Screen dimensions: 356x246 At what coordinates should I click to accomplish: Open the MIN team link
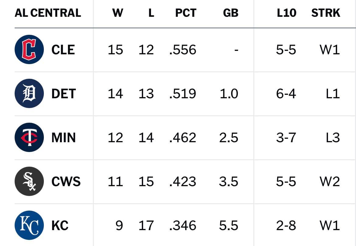click(64, 137)
